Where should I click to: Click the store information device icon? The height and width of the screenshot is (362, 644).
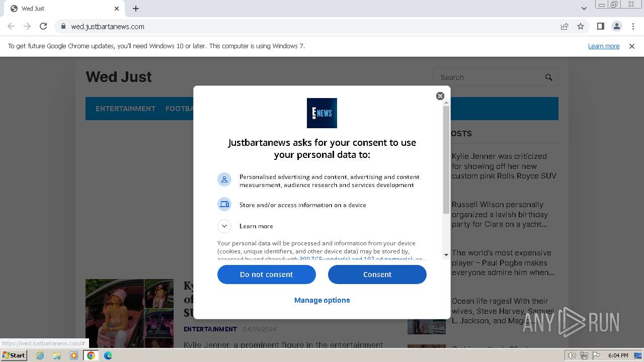224,204
